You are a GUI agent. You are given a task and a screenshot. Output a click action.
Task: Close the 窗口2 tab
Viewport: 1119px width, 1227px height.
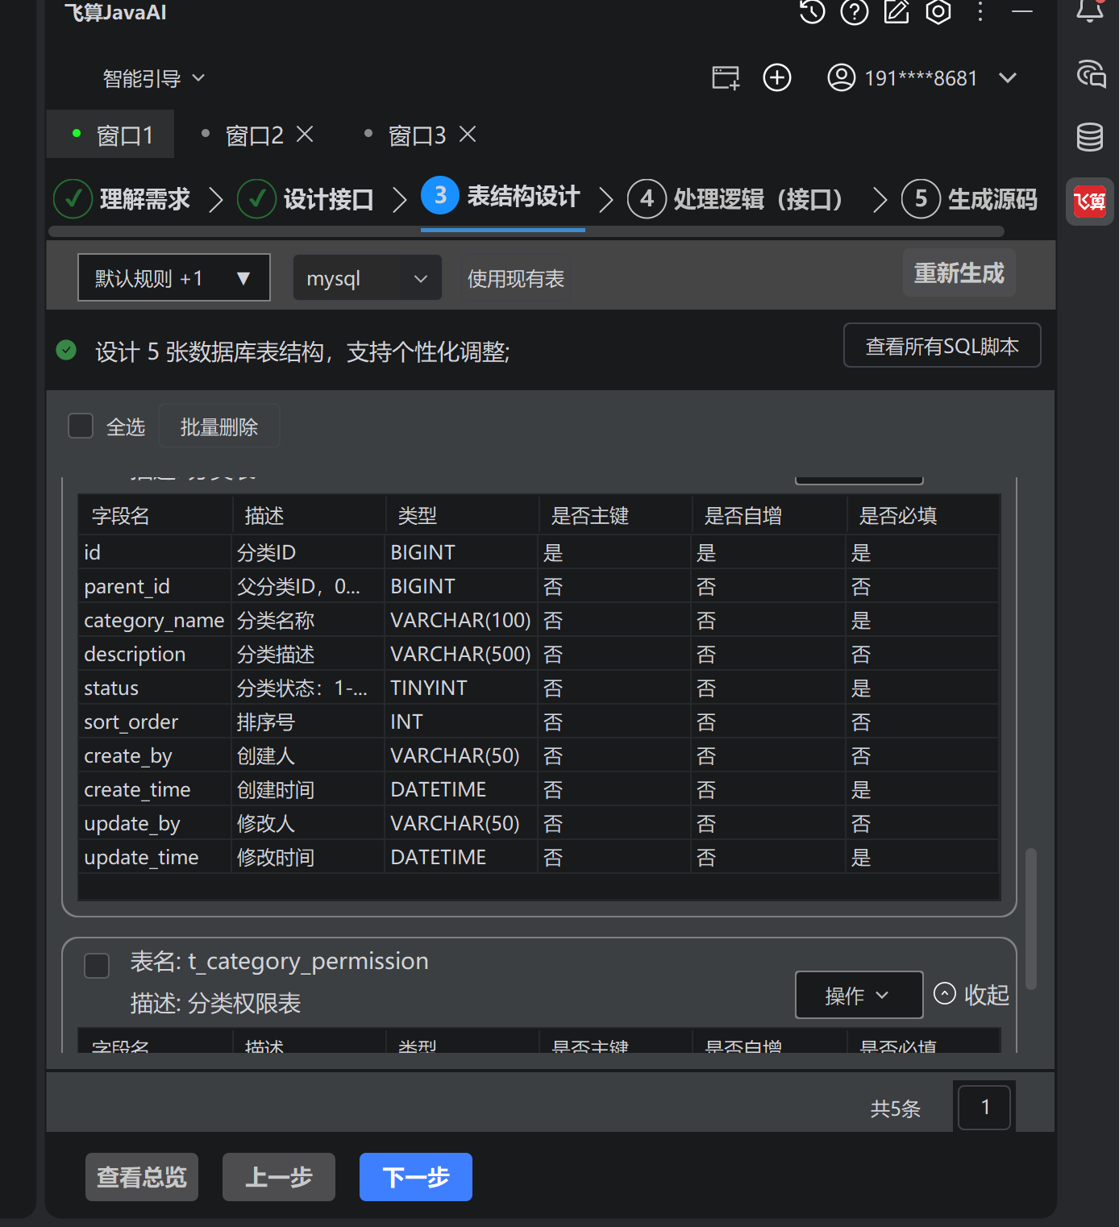[305, 134]
